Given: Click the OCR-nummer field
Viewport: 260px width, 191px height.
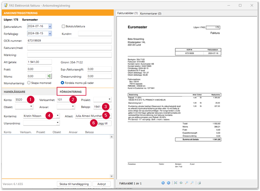Looking at the screenshot, I should click(70, 41).
